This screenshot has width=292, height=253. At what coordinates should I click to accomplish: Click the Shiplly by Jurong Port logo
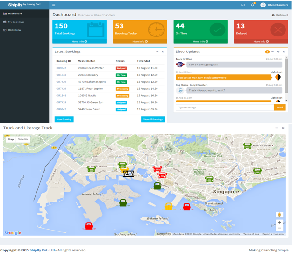(x=24, y=5)
